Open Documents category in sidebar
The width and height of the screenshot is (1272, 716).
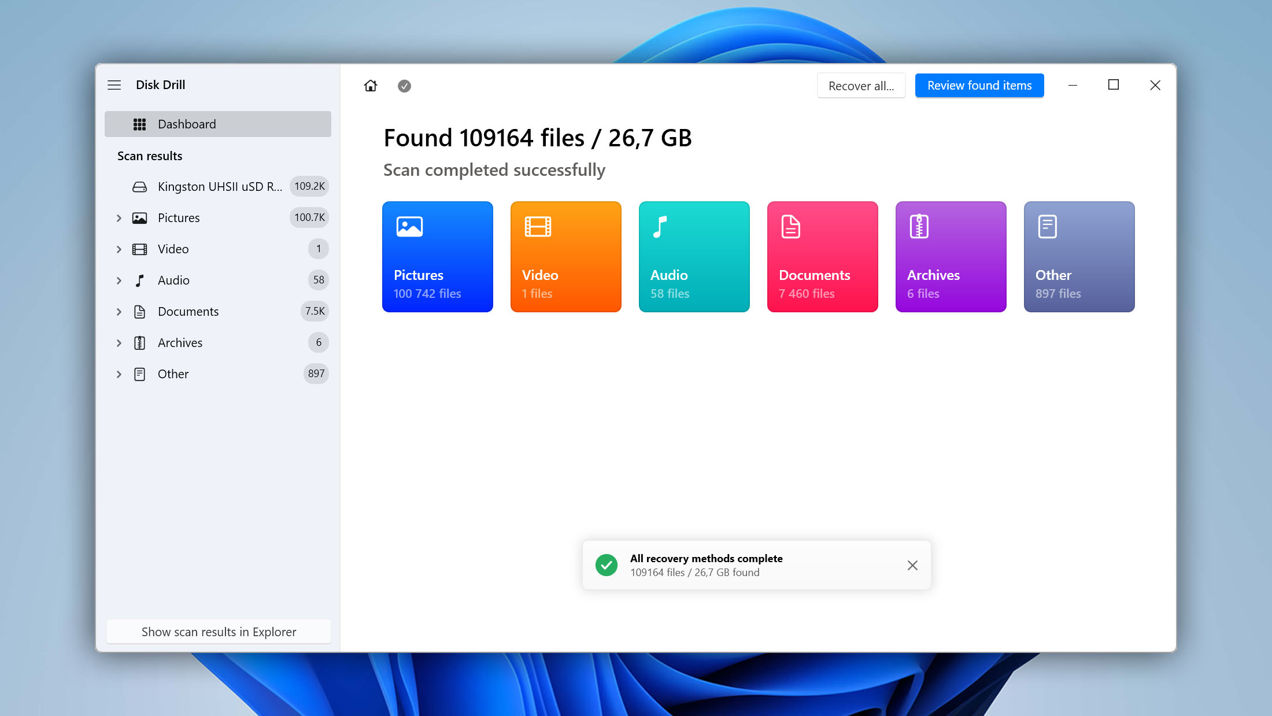pos(217,311)
